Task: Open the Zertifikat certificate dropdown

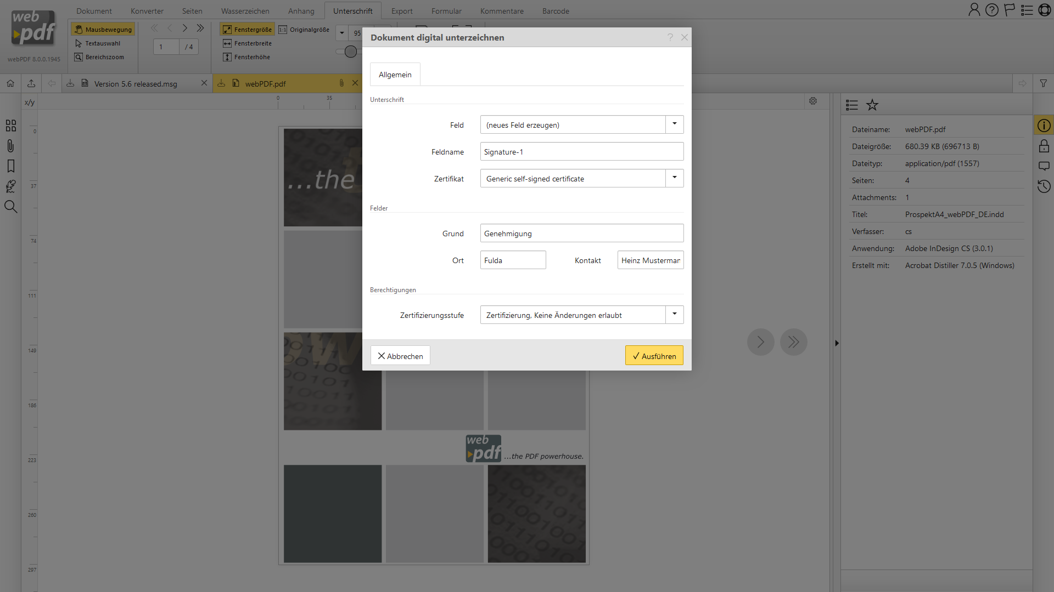Action: [674, 178]
